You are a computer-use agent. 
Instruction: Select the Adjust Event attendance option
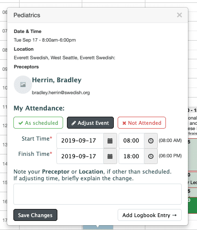(90, 123)
